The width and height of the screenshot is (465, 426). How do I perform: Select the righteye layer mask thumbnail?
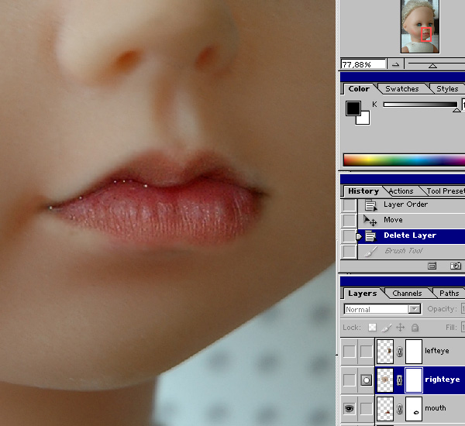tap(414, 380)
